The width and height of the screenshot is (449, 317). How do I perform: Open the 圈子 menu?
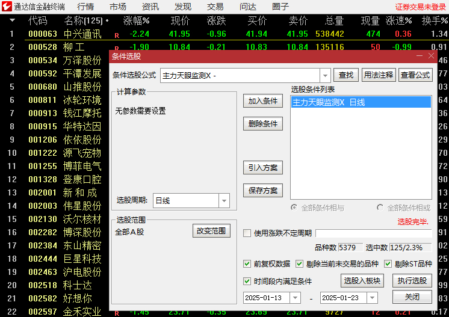point(280,7)
